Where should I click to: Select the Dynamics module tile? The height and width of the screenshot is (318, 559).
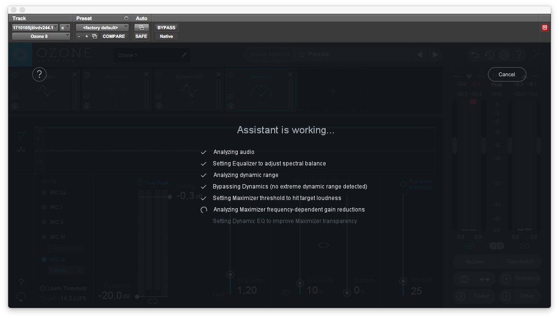tap(117, 90)
